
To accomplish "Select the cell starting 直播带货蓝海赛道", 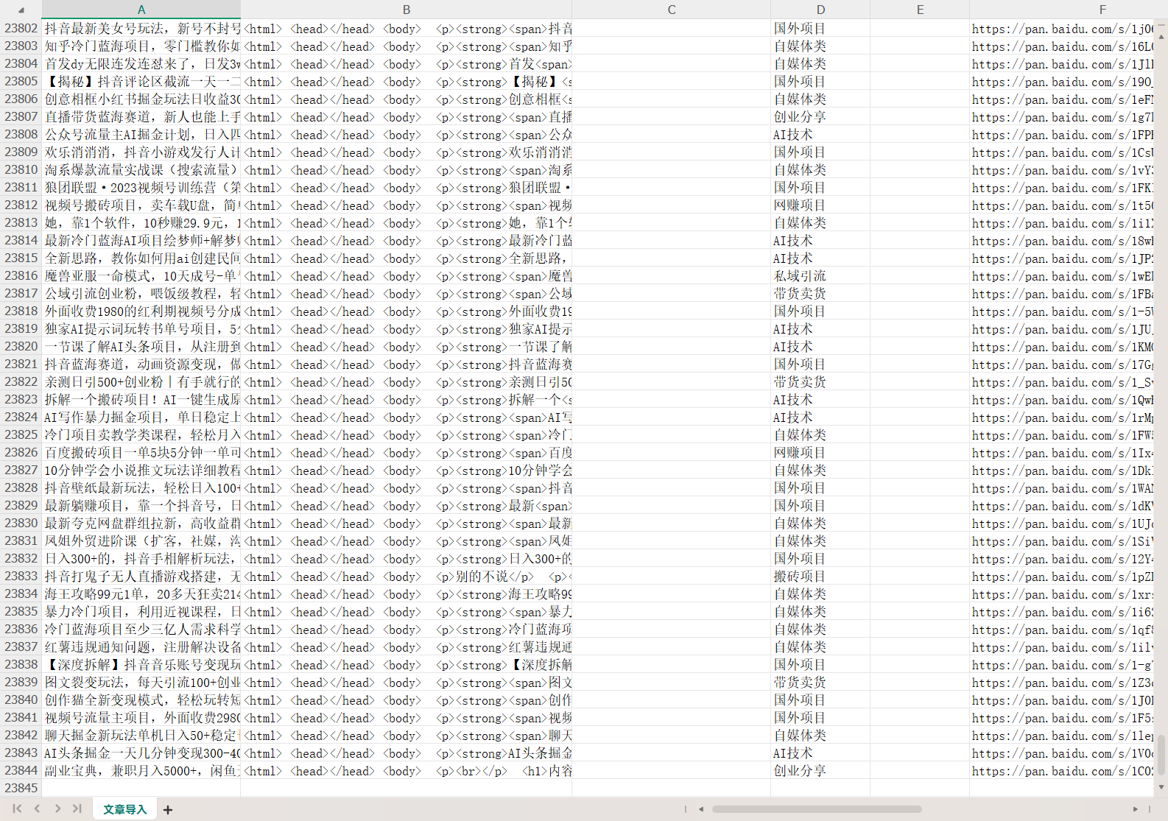I will (141, 116).
